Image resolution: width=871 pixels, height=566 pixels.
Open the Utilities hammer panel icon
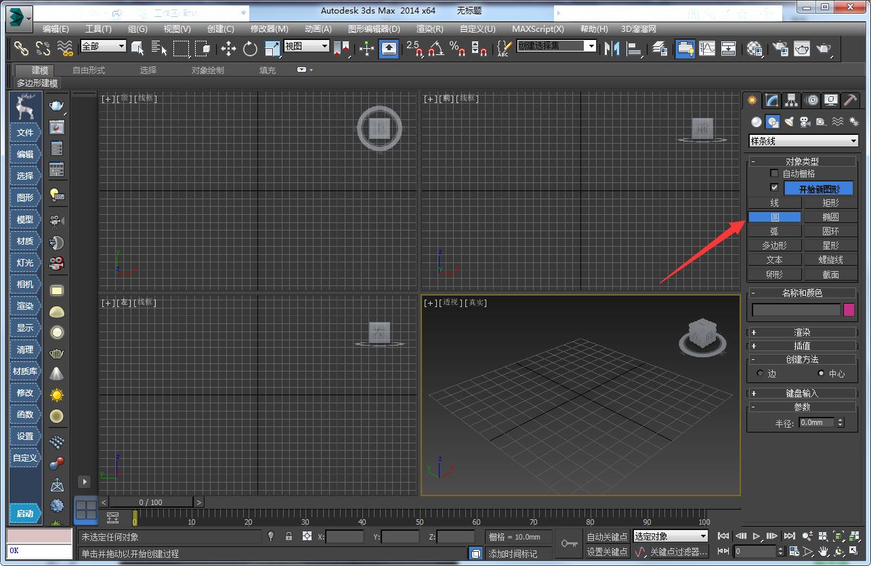pos(850,100)
